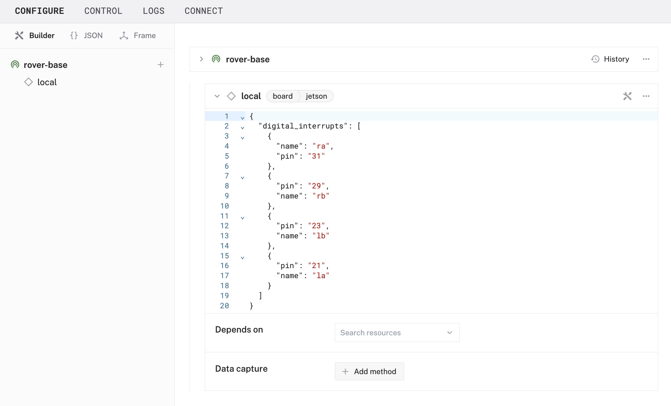Click the History clock icon

tap(595, 59)
